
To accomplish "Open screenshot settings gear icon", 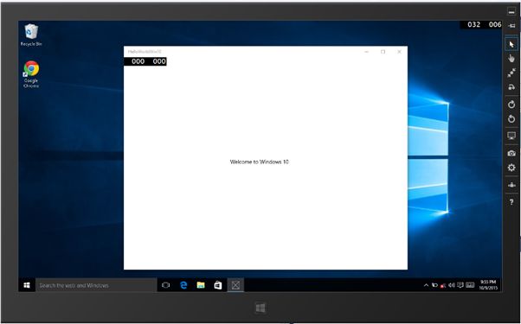I will 511,168.
